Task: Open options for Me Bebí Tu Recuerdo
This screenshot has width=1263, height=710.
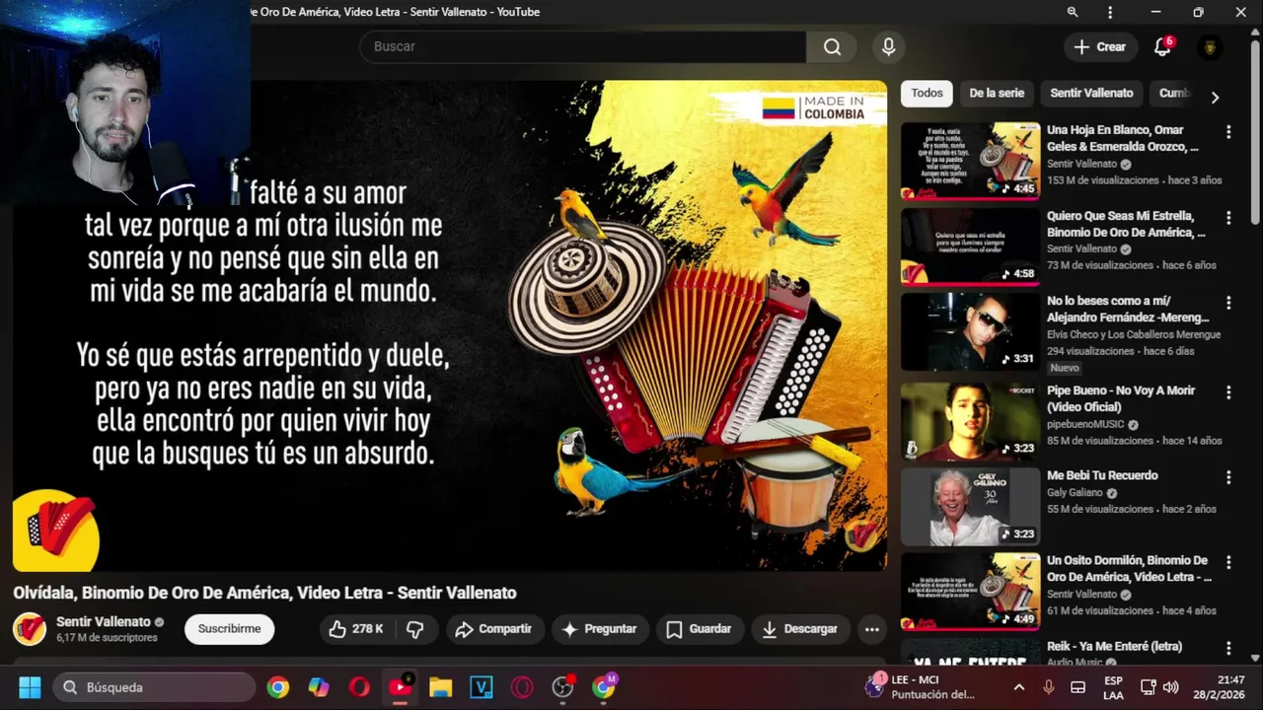Action: 1228,477
